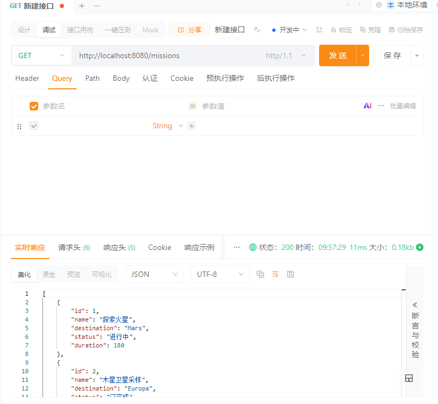Open the 预执行操作 tab
438x404 pixels.
[225, 78]
